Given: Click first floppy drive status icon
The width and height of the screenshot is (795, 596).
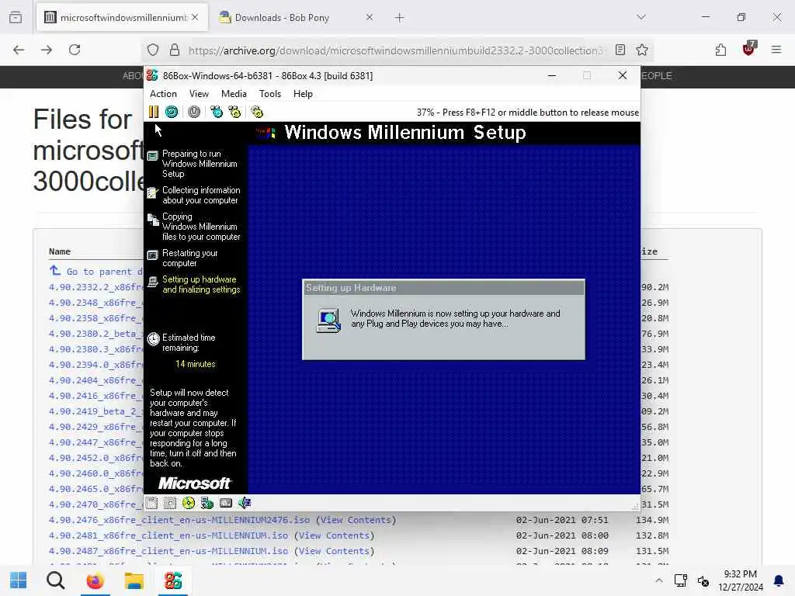Looking at the screenshot, I should tap(151, 503).
